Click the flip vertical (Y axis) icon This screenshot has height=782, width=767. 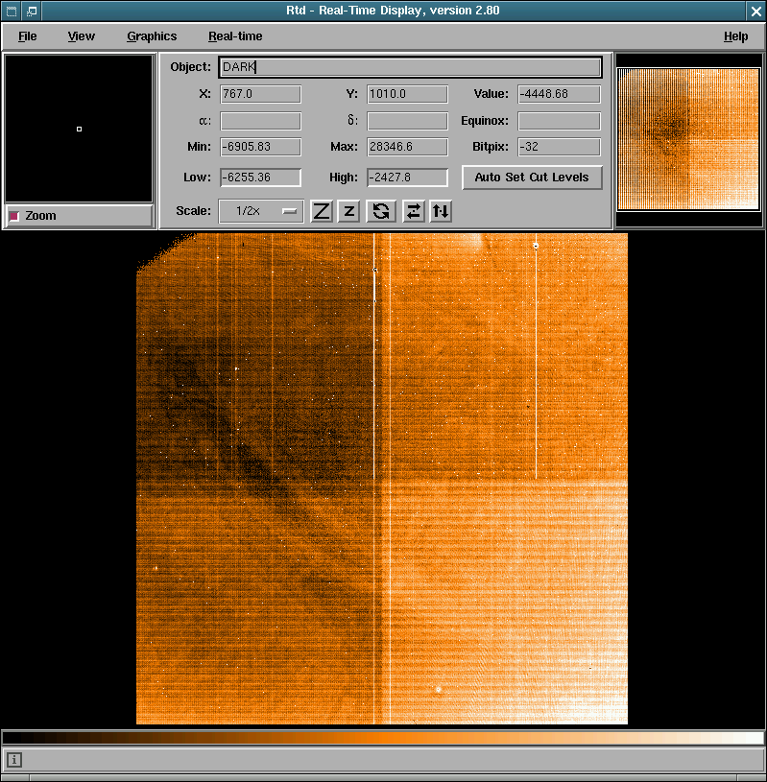pos(441,211)
